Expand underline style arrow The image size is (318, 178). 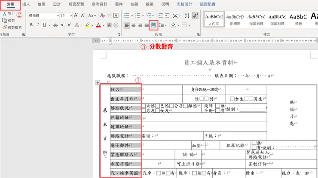point(50,25)
